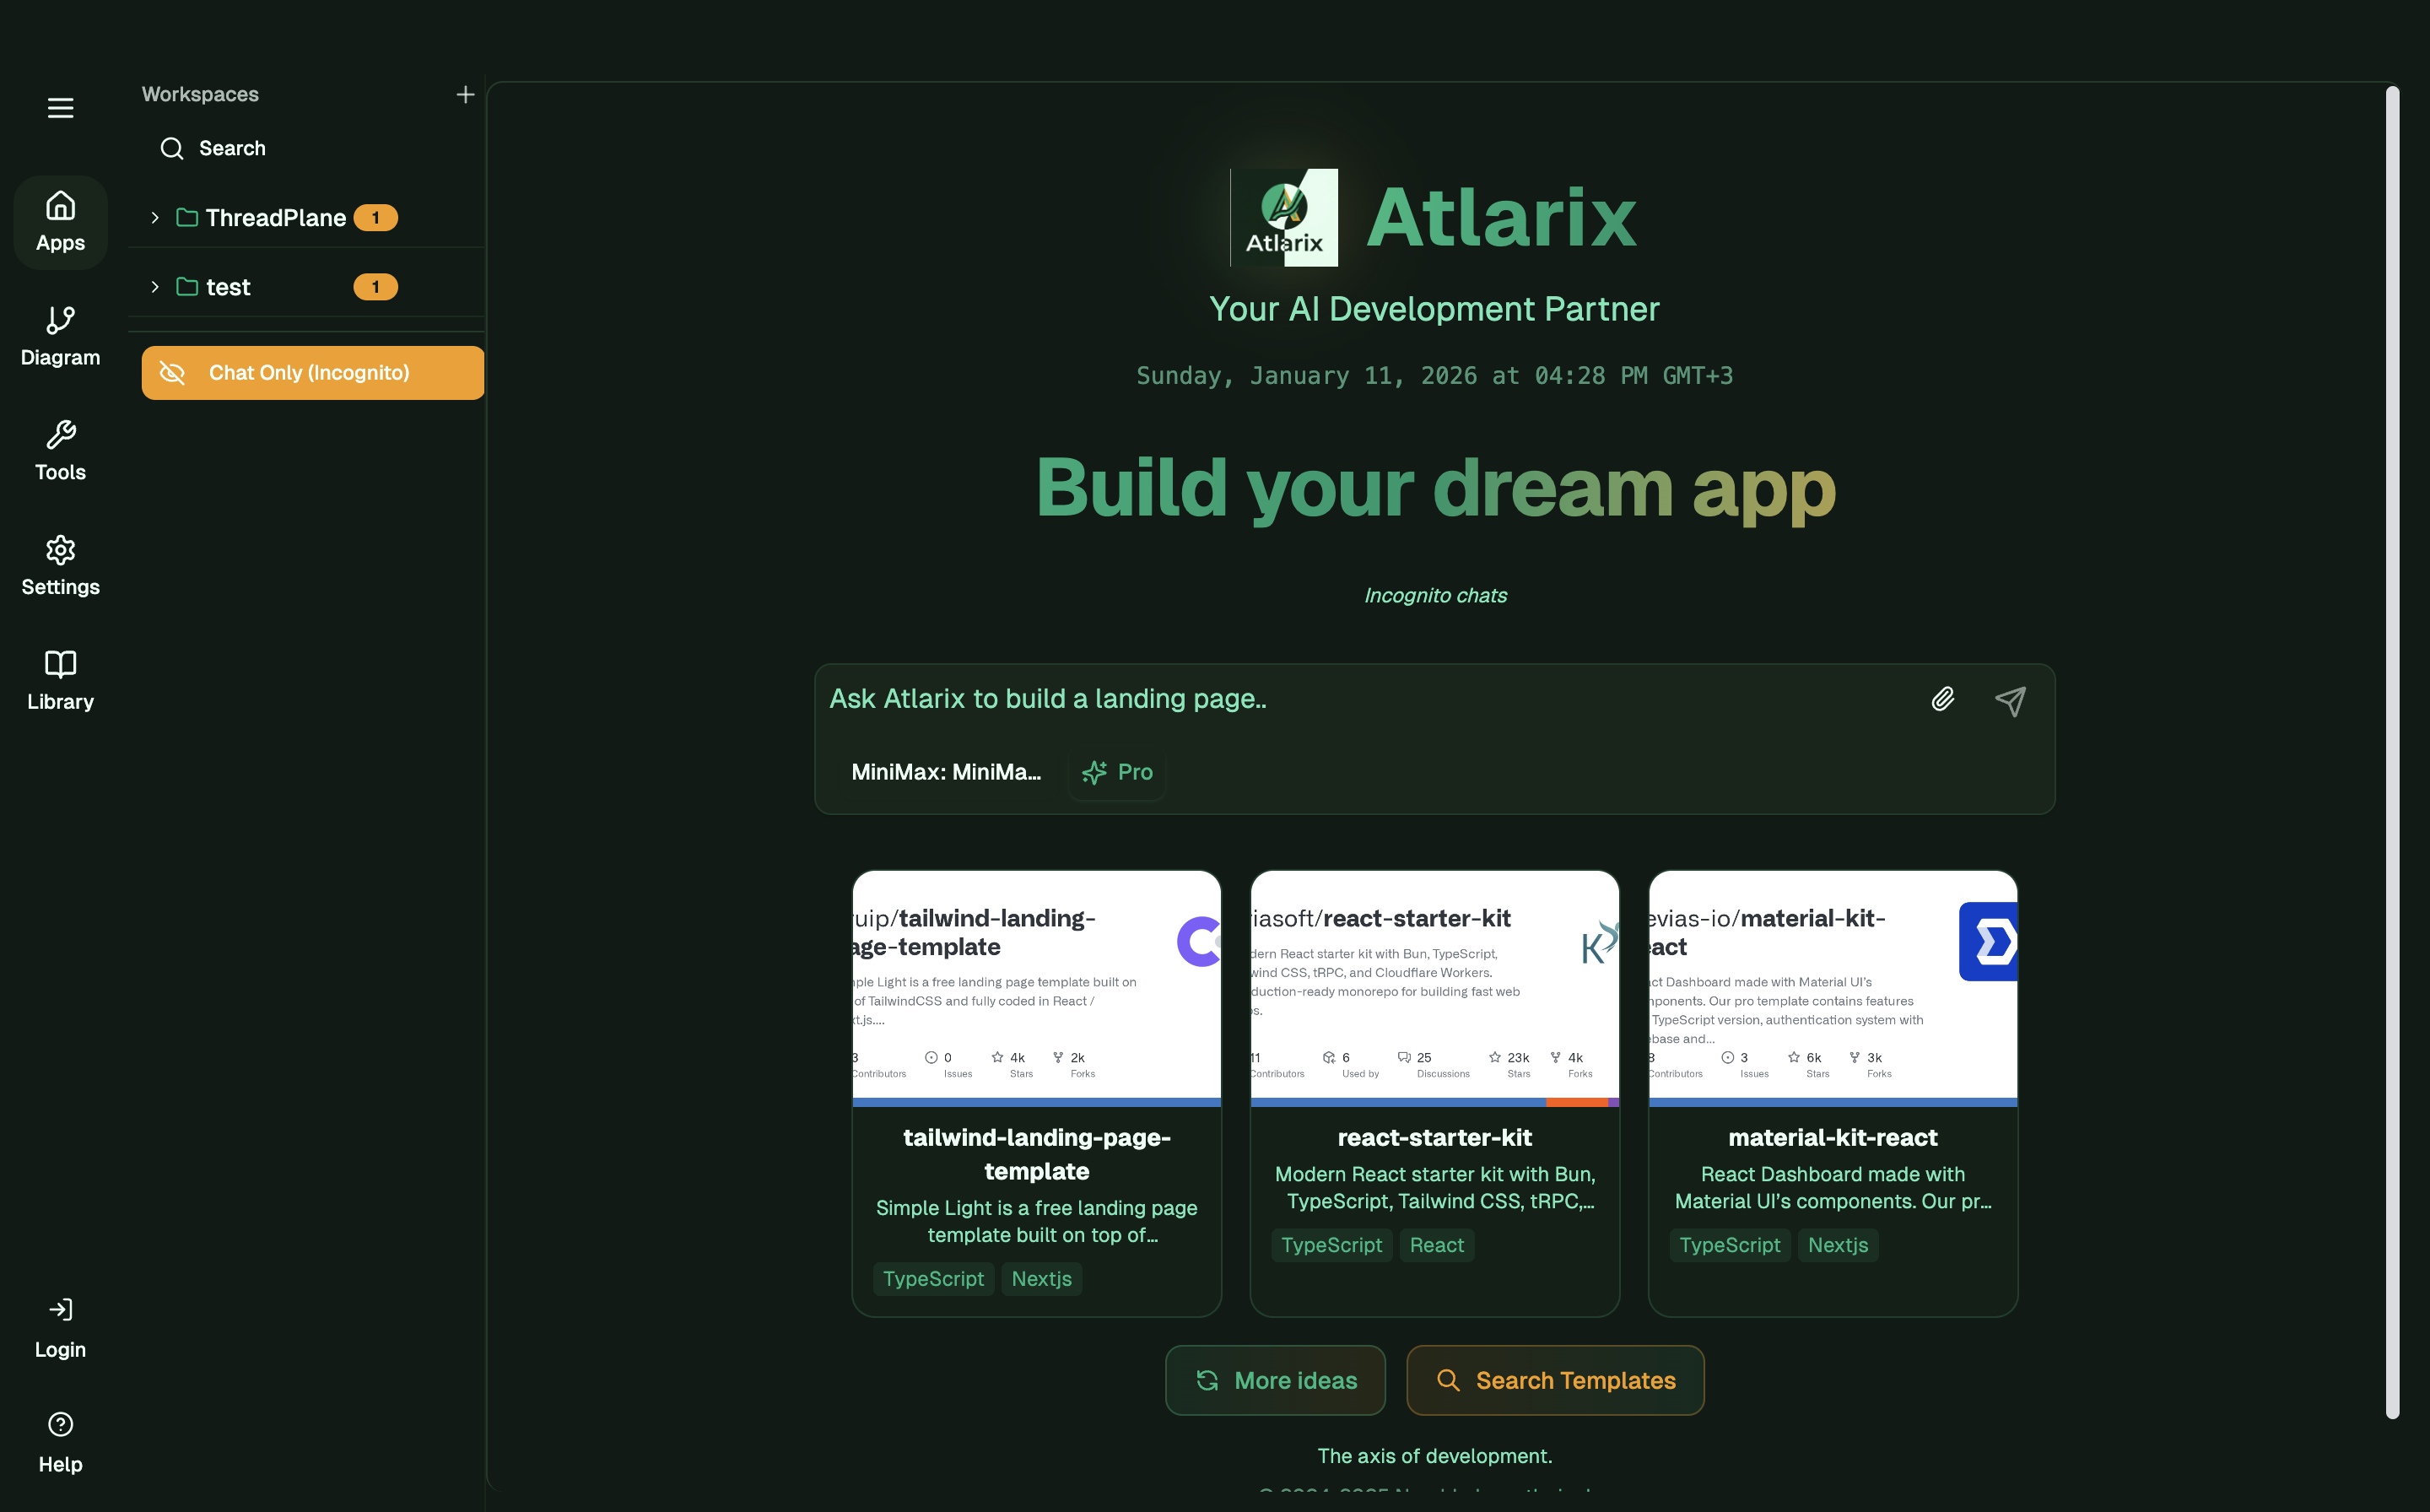2430x1512 pixels.
Task: Open the Diagram section
Action: [60, 337]
